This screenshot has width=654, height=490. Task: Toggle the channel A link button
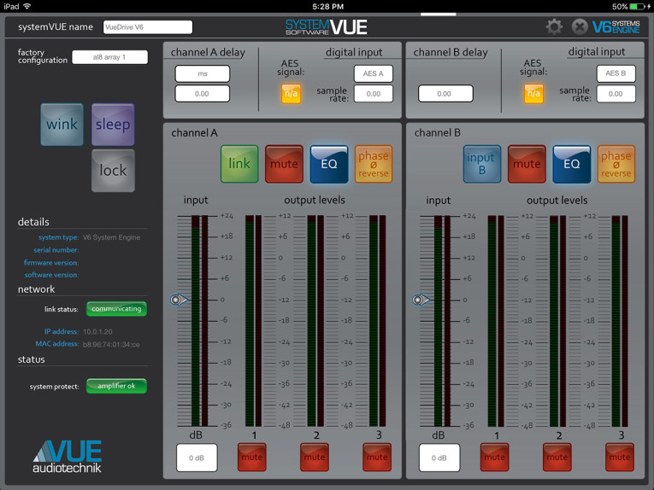coord(239,164)
